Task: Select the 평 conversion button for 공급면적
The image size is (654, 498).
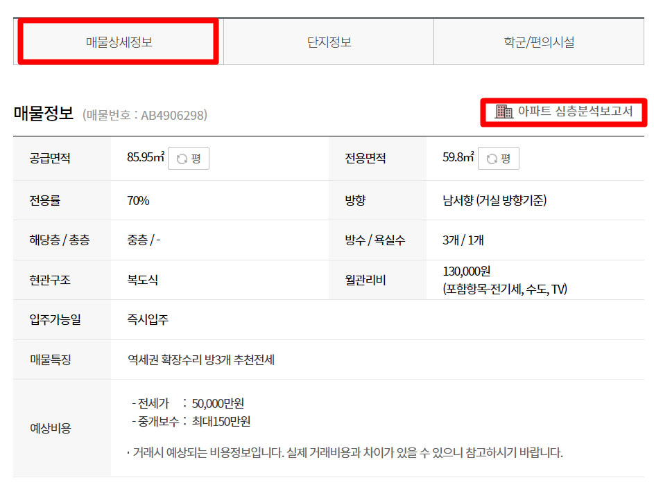Action: tap(189, 158)
